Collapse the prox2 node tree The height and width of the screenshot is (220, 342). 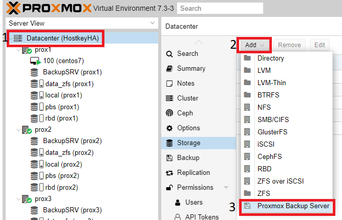18,130
